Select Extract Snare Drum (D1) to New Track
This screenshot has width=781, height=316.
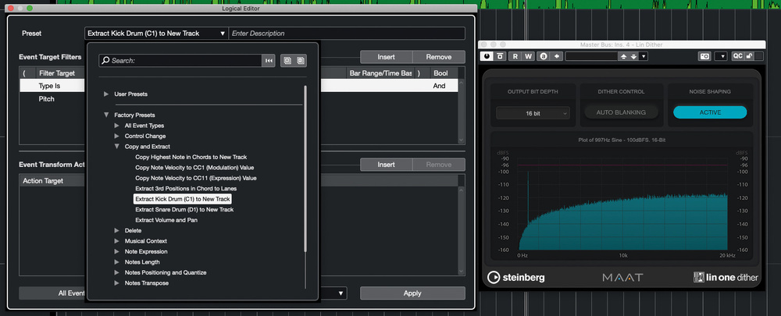[x=184, y=210]
